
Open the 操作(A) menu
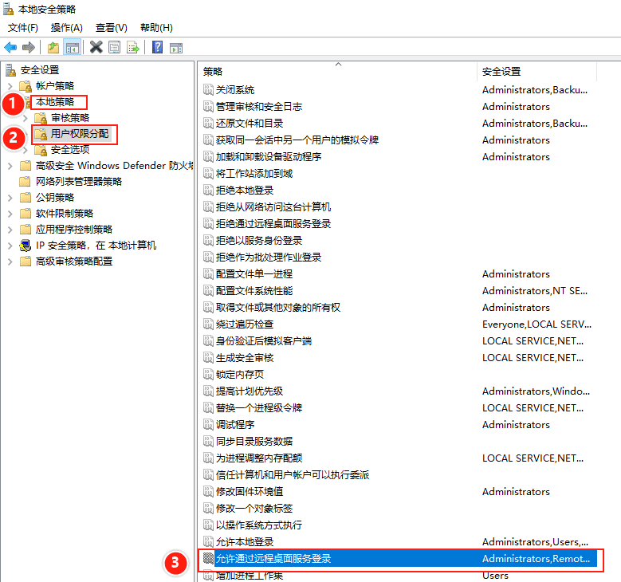tap(66, 28)
